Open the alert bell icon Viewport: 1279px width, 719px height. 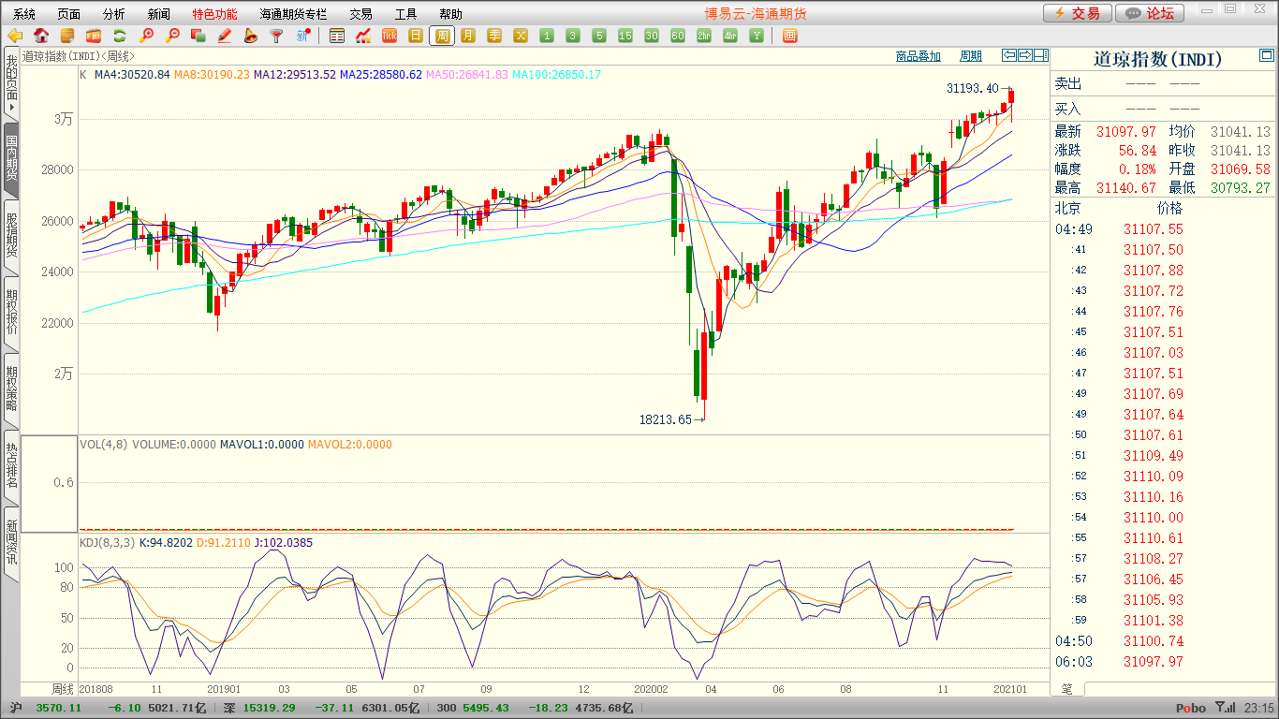click(x=251, y=36)
